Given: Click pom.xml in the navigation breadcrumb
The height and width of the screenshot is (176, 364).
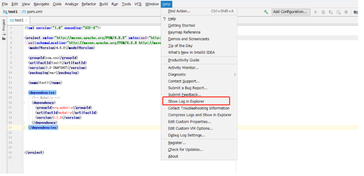Looking at the screenshot, I should click(x=35, y=12).
